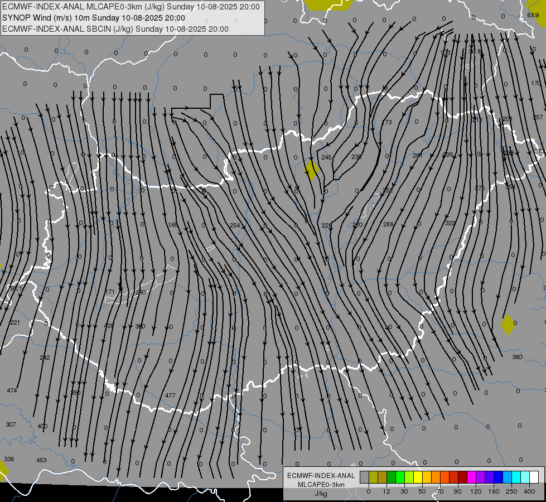546x502 pixels.
Task: Click the SBCIN title line
Action: point(115,29)
